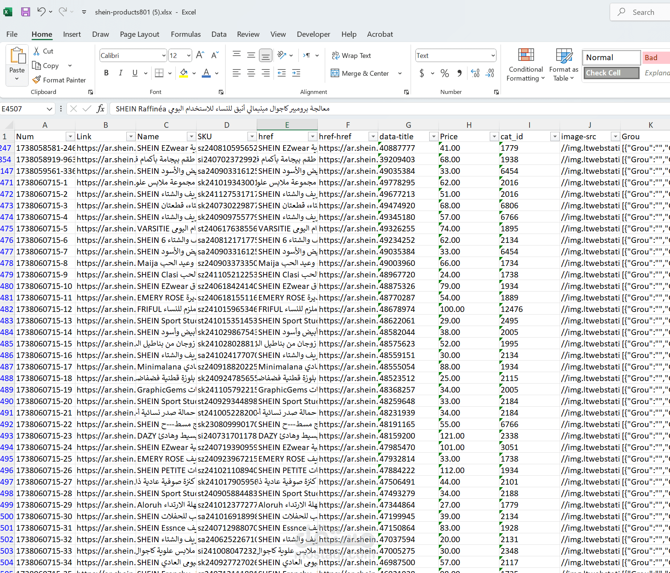Toggle Underline formatting

point(135,73)
